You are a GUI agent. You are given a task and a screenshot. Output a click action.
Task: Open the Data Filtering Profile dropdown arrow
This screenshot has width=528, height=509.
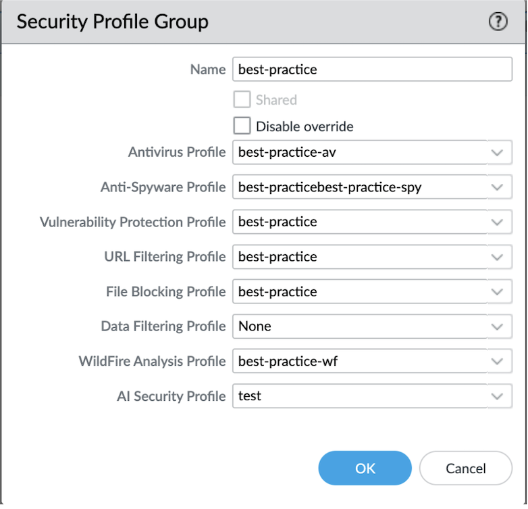coord(498,326)
